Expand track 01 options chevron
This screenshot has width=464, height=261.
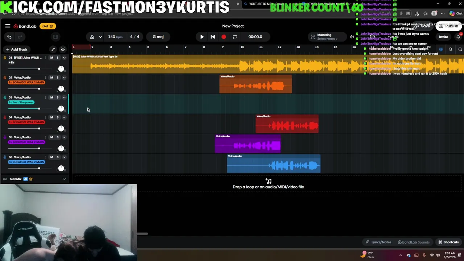(x=64, y=58)
